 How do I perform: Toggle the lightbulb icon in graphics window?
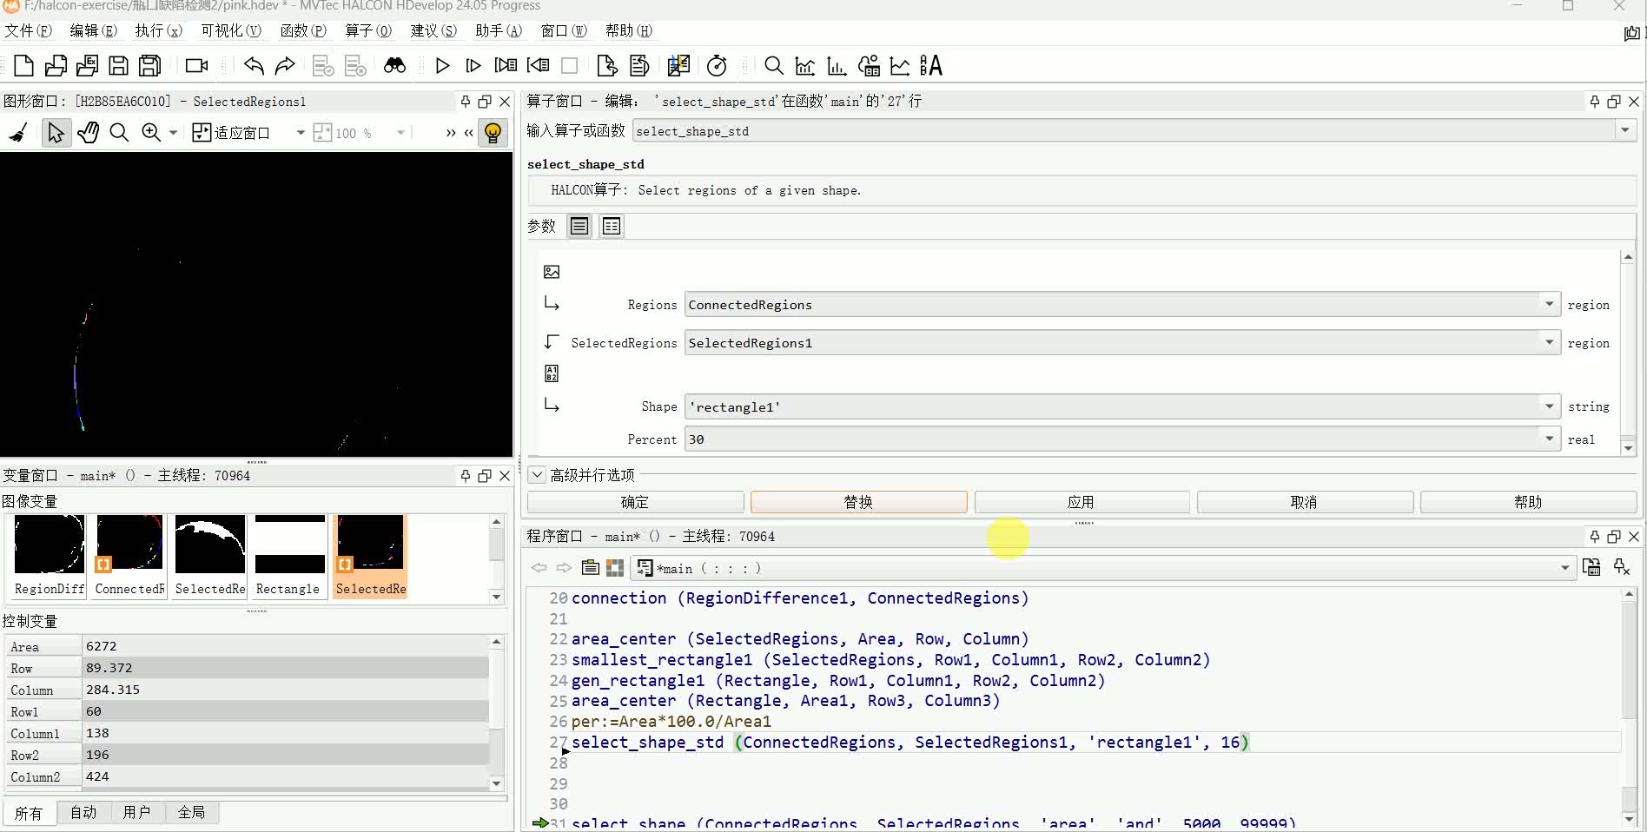point(493,133)
